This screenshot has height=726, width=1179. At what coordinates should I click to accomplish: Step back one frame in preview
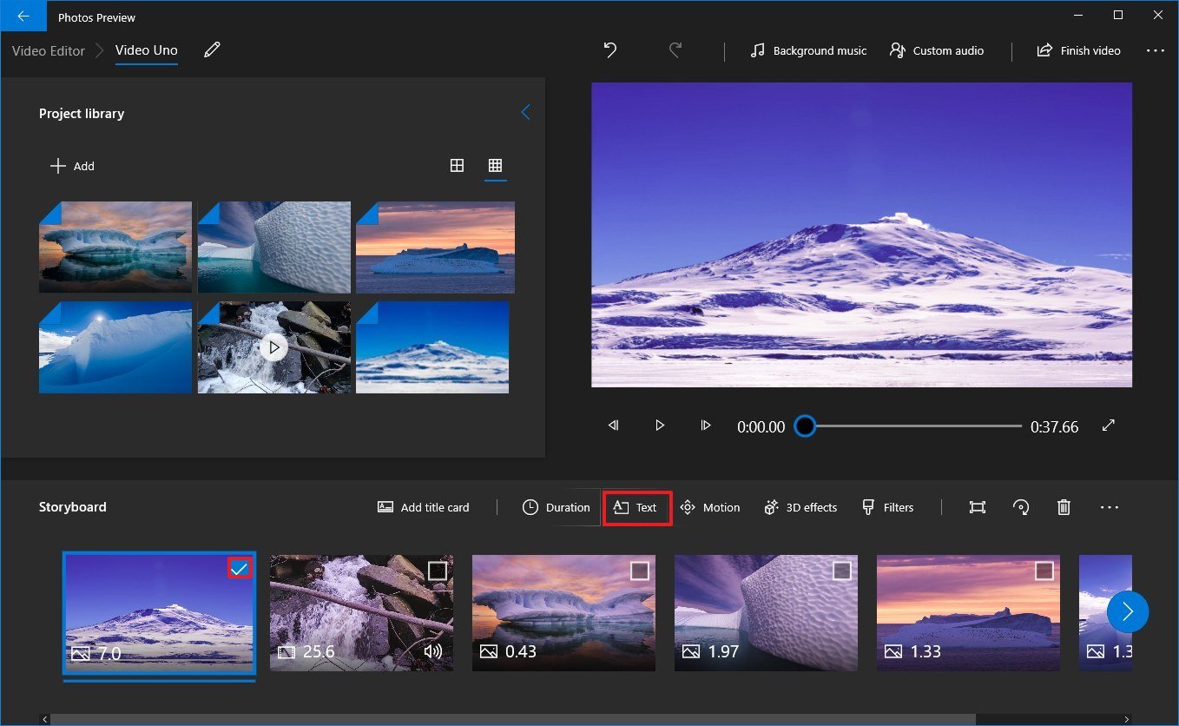(x=614, y=426)
